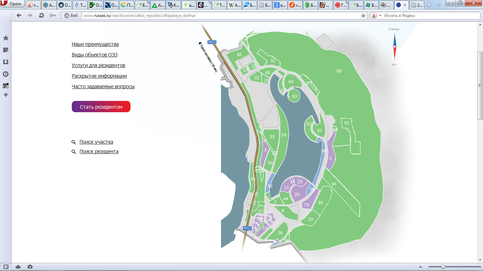
Task: Toggle the panel sidebar button in status bar
Action: pyautogui.click(x=6, y=267)
